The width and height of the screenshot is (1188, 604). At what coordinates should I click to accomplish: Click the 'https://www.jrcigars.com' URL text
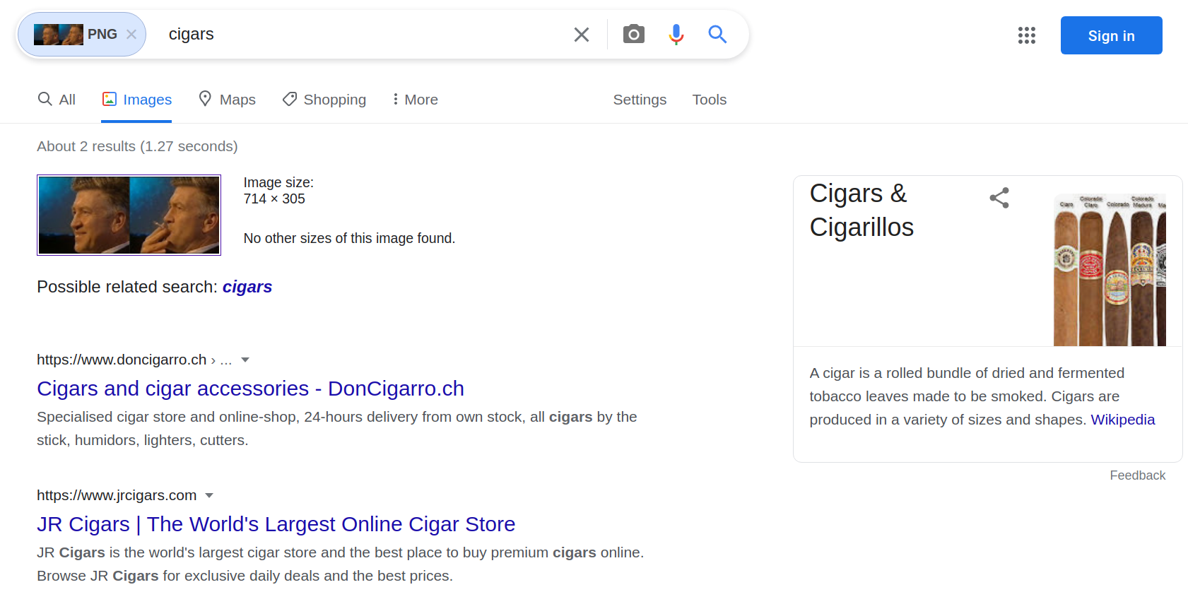117,495
